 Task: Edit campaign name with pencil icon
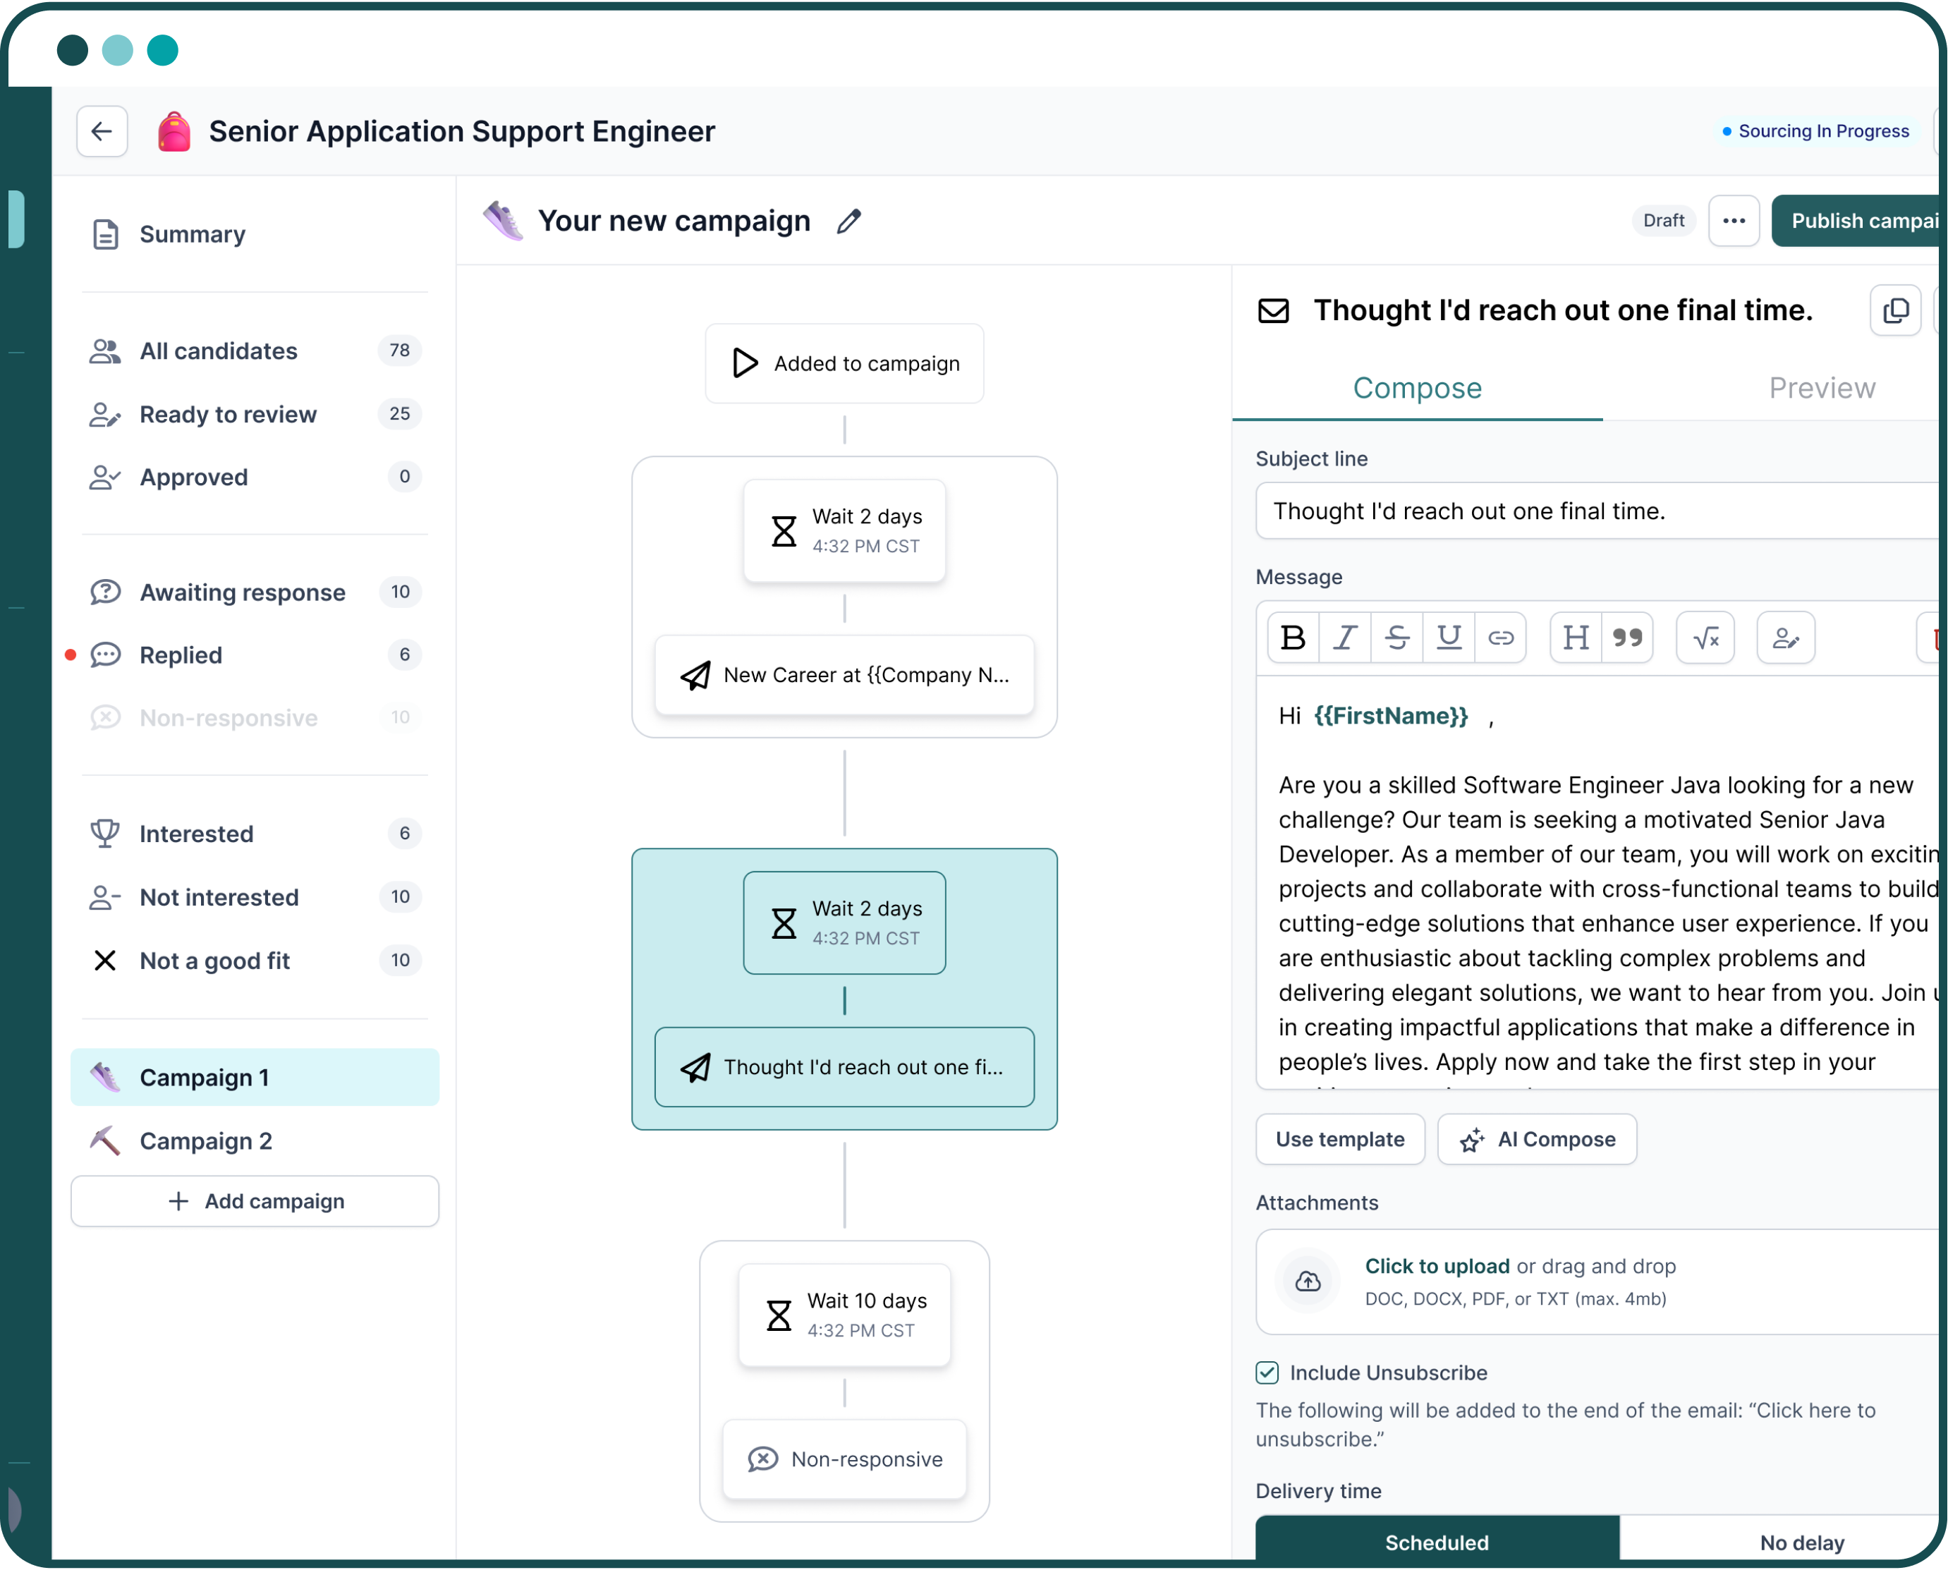pyautogui.click(x=848, y=221)
